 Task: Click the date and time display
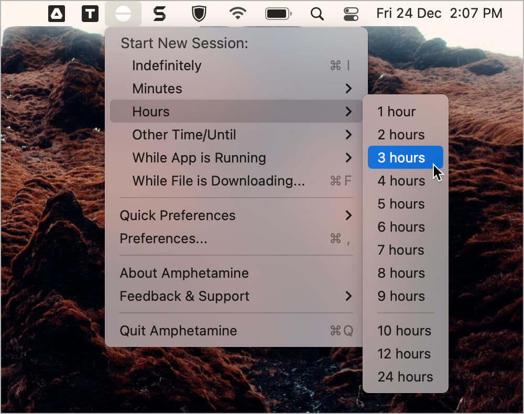439,14
